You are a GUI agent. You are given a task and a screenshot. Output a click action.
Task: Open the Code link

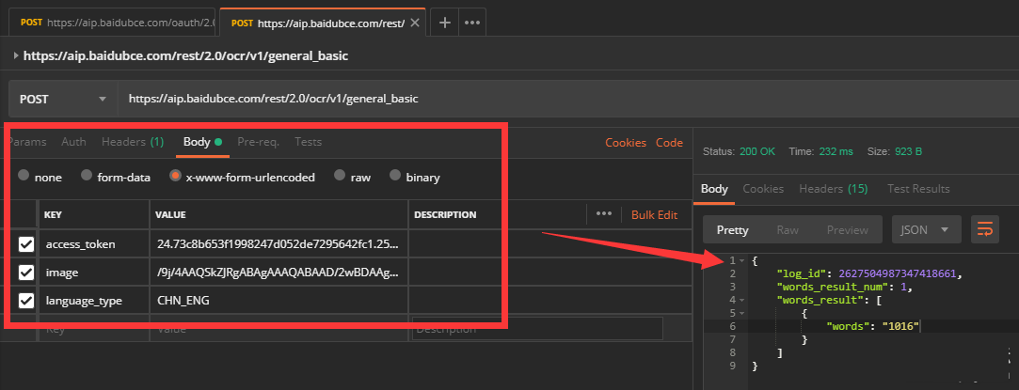pyautogui.click(x=669, y=143)
